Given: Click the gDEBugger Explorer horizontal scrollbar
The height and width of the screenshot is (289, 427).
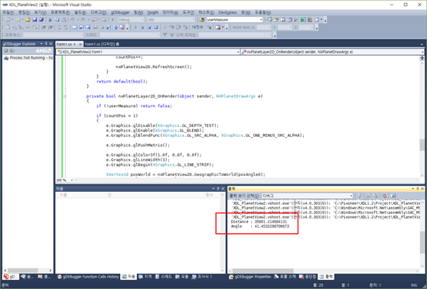Looking at the screenshot, I should click(x=28, y=270).
